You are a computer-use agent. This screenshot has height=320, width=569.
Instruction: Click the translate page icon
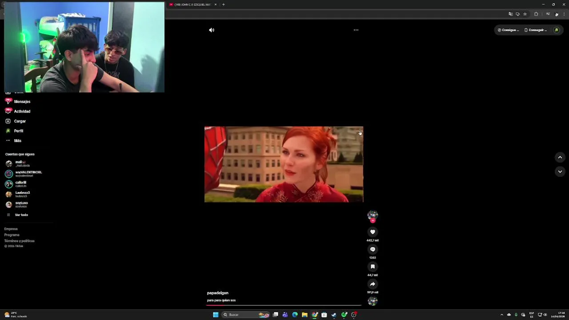(x=510, y=14)
